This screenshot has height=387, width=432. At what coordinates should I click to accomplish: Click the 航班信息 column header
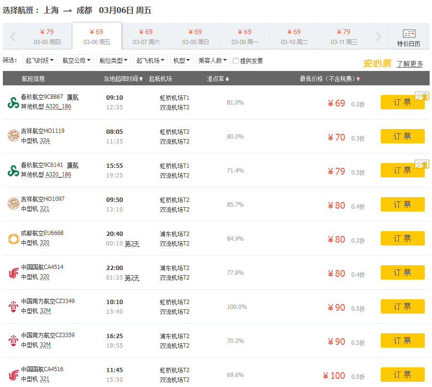(x=34, y=79)
